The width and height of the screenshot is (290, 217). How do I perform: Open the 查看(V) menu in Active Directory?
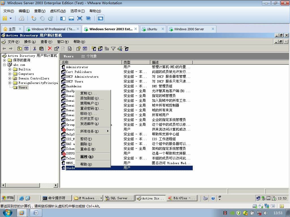46,42
